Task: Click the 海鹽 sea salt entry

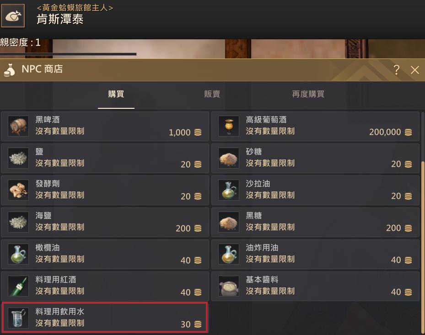Action: pyautogui.click(x=105, y=222)
